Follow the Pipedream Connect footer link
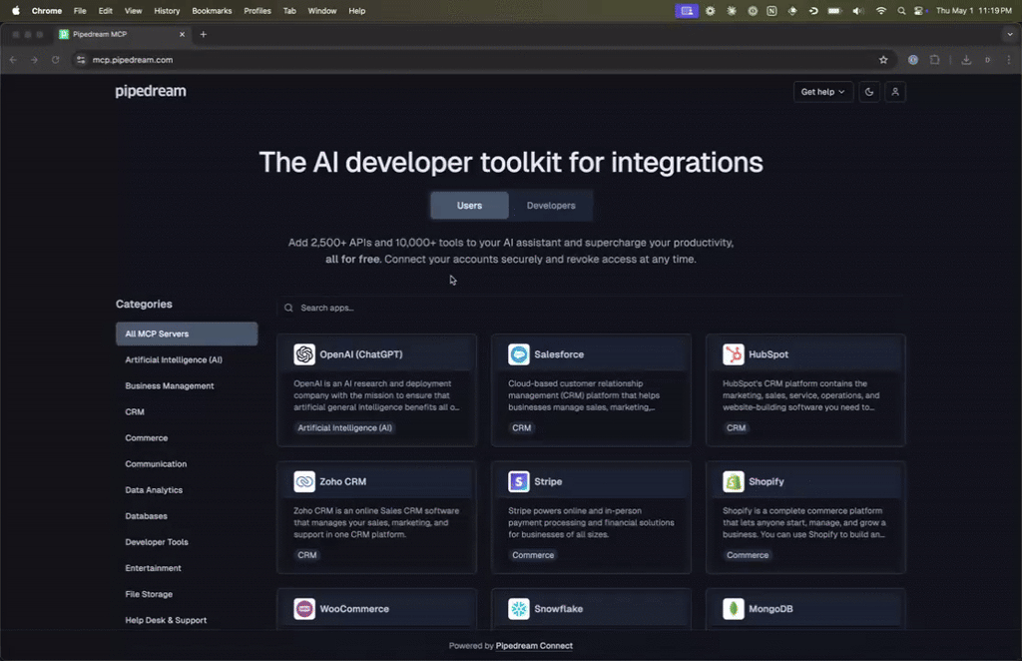This screenshot has height=661, width=1022. 534,646
